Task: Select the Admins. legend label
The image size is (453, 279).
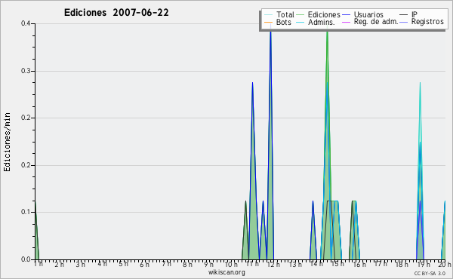Action: click(x=322, y=22)
